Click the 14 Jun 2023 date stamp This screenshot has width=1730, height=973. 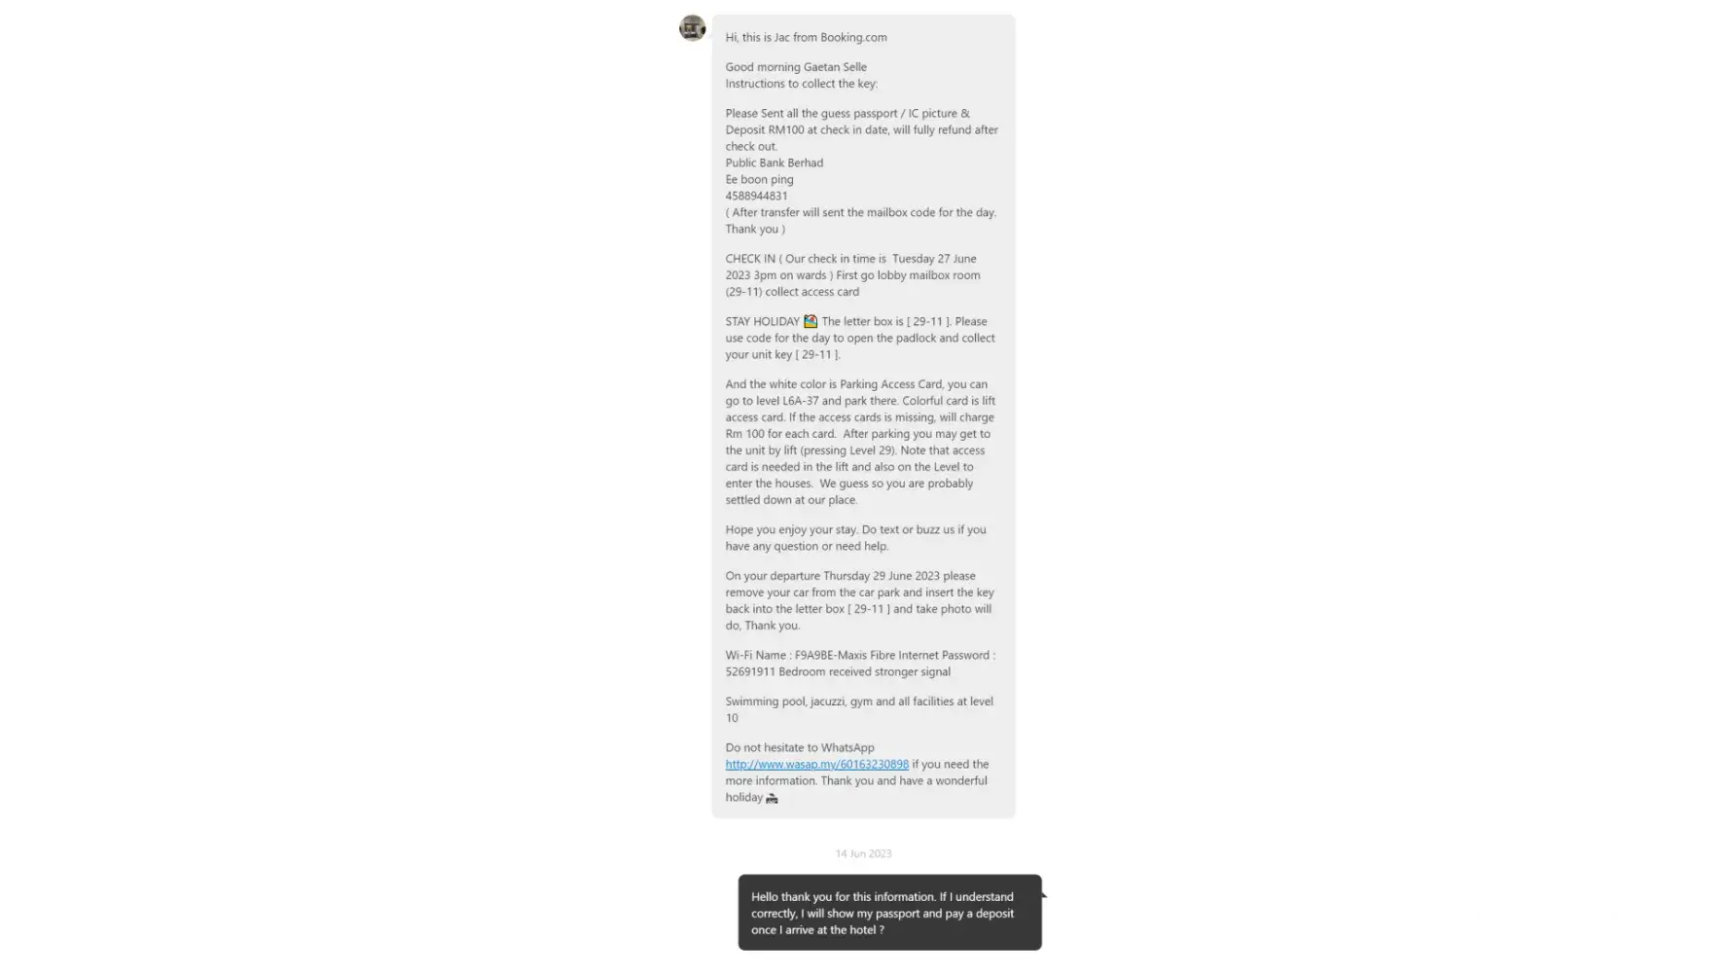point(863,853)
